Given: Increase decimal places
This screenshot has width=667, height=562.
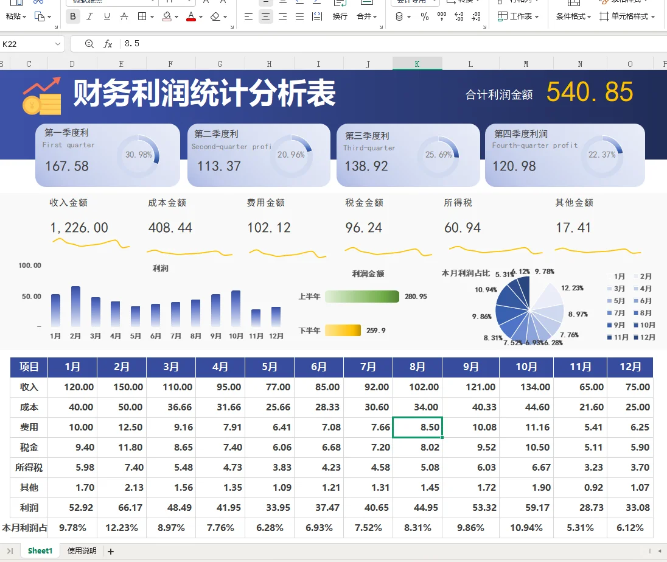Looking at the screenshot, I should click(x=459, y=16).
